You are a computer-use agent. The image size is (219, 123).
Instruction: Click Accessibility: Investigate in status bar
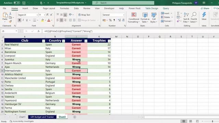pyautogui.click(x=22, y=121)
